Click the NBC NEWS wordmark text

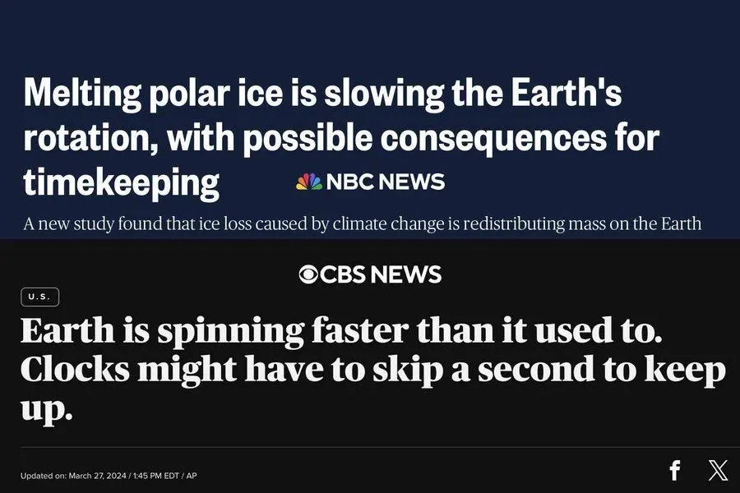386,182
